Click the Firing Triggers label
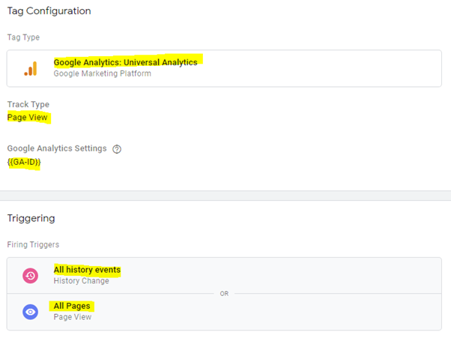This screenshot has height=341, width=451. [33, 244]
